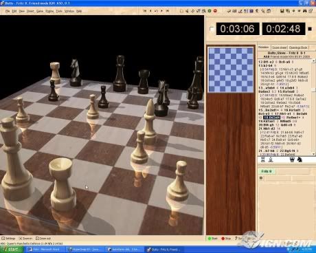The height and width of the screenshot is (253, 316).
Task: Toggle the black clock indicator square
Action: pos(310,29)
